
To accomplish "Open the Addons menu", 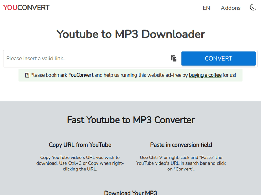I will [231, 8].
